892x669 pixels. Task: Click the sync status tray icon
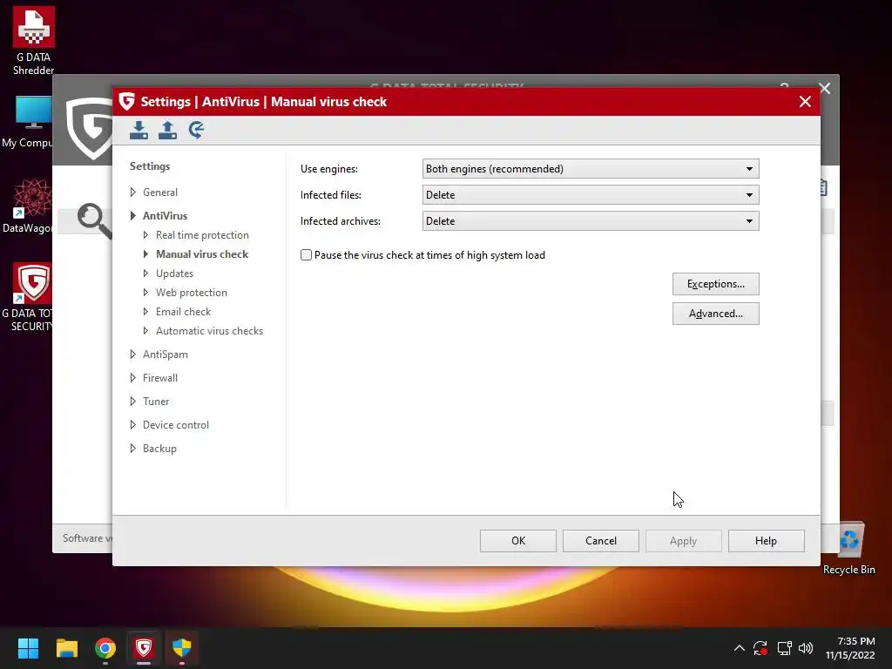(760, 648)
